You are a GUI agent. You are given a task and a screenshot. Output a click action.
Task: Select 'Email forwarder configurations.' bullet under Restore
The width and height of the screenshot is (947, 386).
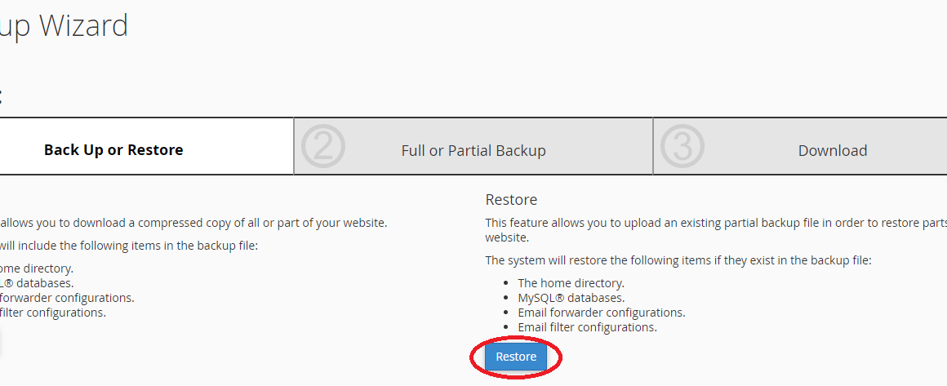pyautogui.click(x=601, y=313)
